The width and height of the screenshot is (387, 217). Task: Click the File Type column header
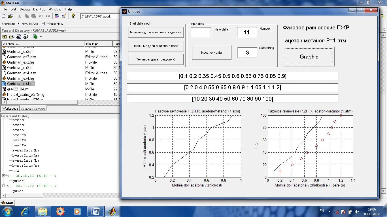coord(98,44)
